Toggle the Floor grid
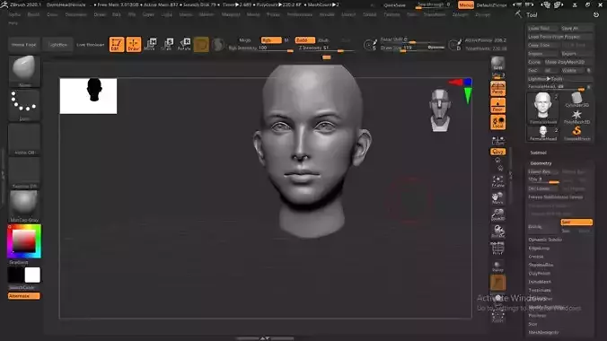 tap(497, 105)
